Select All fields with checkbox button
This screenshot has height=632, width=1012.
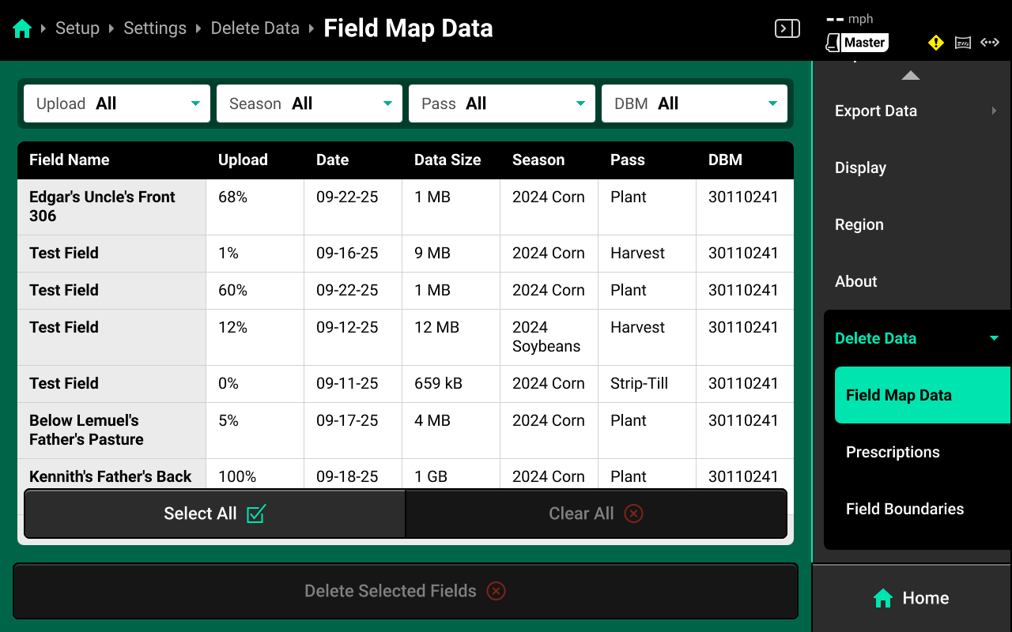215,513
